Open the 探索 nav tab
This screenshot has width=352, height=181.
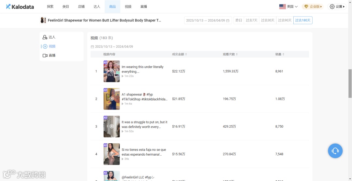pyautogui.click(x=50, y=7)
